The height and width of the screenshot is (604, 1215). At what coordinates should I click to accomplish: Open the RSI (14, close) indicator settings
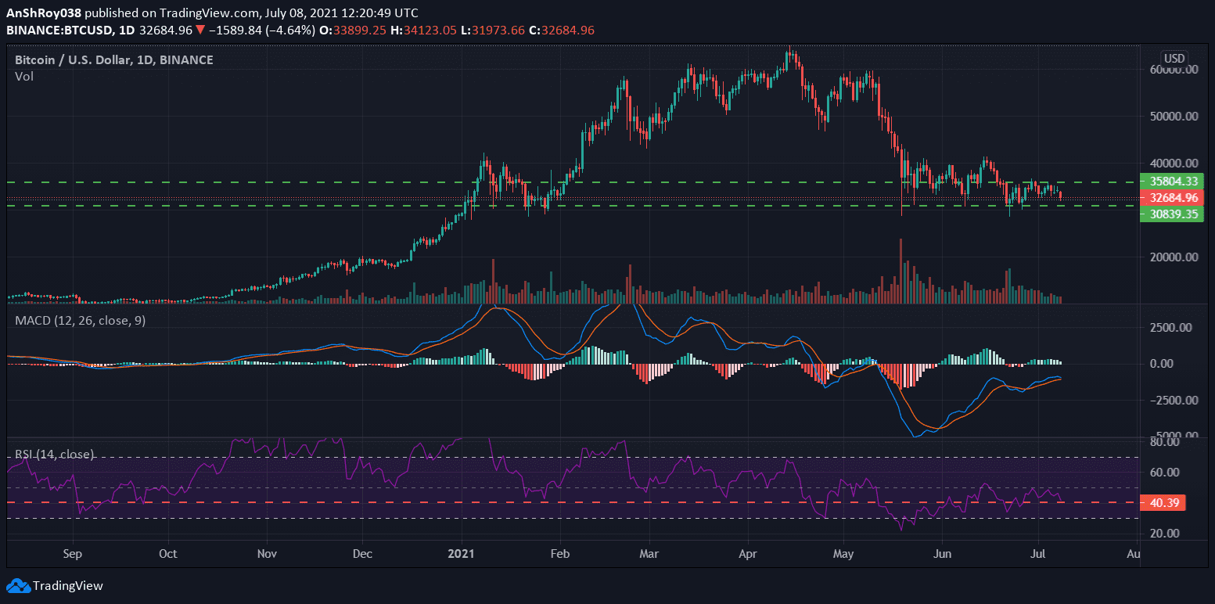(x=55, y=454)
